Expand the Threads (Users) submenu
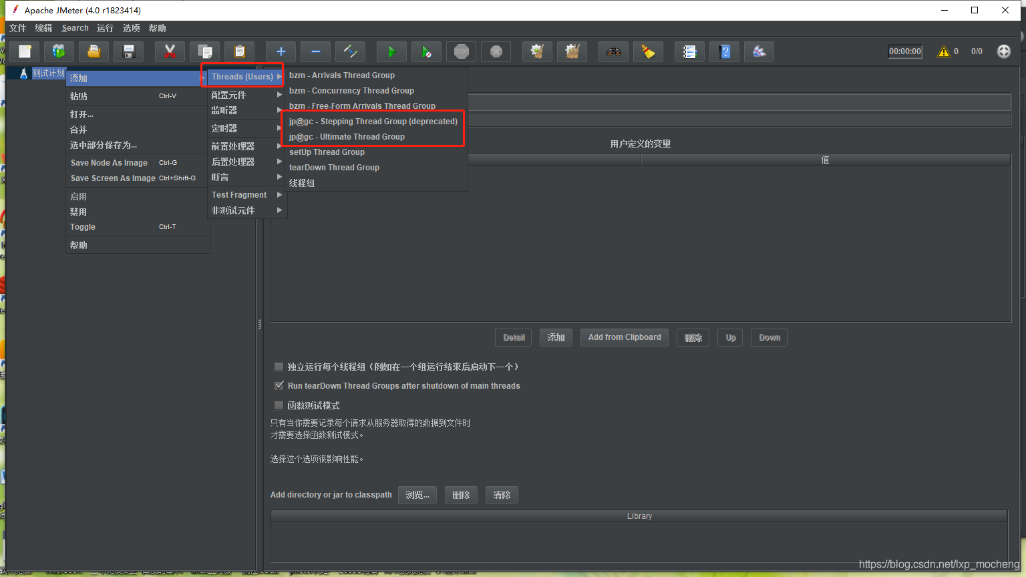This screenshot has height=577, width=1026. pyautogui.click(x=246, y=77)
